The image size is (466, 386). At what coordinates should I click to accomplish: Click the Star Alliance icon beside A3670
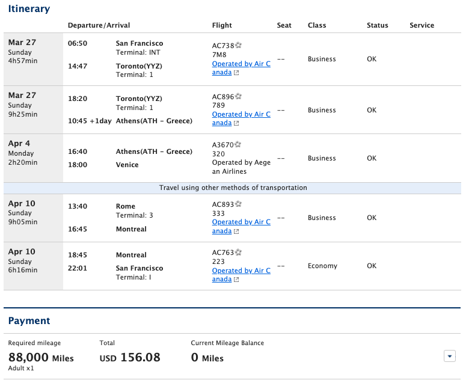pos(238,144)
